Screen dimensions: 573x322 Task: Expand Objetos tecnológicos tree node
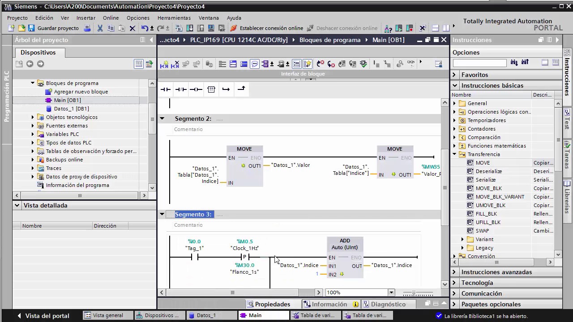click(x=33, y=117)
